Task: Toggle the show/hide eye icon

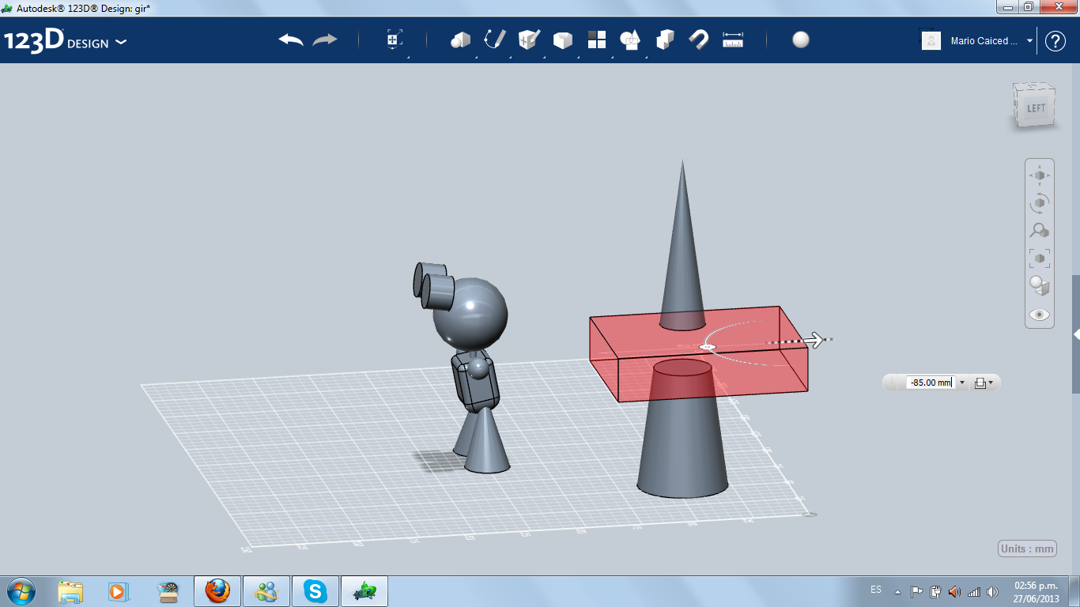Action: pyautogui.click(x=1039, y=315)
